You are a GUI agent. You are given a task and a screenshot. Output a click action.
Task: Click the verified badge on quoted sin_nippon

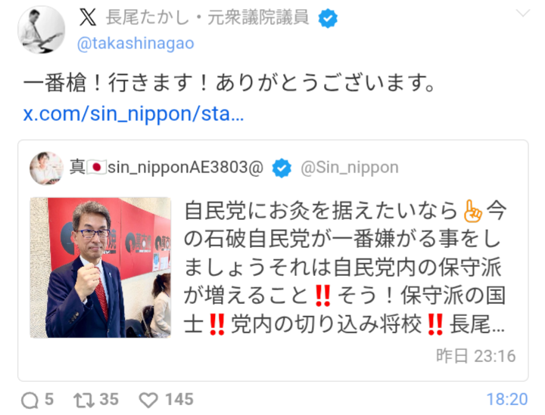click(x=282, y=168)
